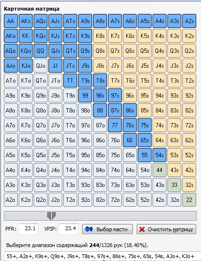Viewport: 201px width, 261px height.
Task: Select the 65o hand cell
Action: coord(130,155)
